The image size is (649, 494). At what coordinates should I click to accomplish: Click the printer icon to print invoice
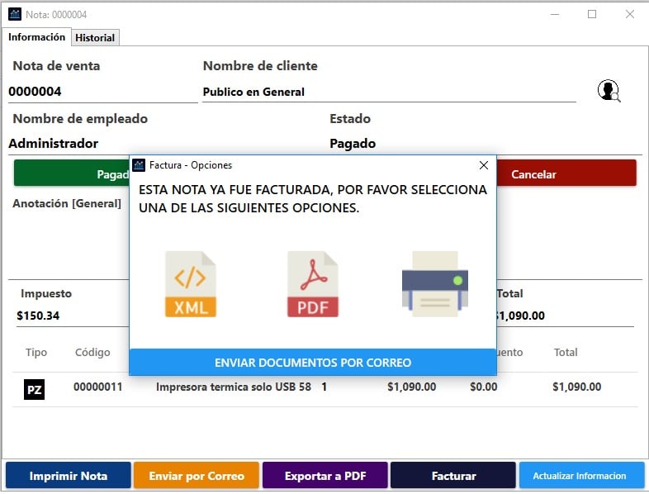434,284
